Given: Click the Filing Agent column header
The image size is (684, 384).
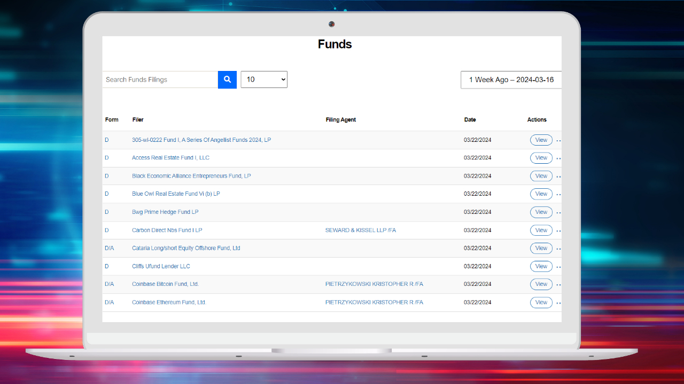Looking at the screenshot, I should point(340,120).
